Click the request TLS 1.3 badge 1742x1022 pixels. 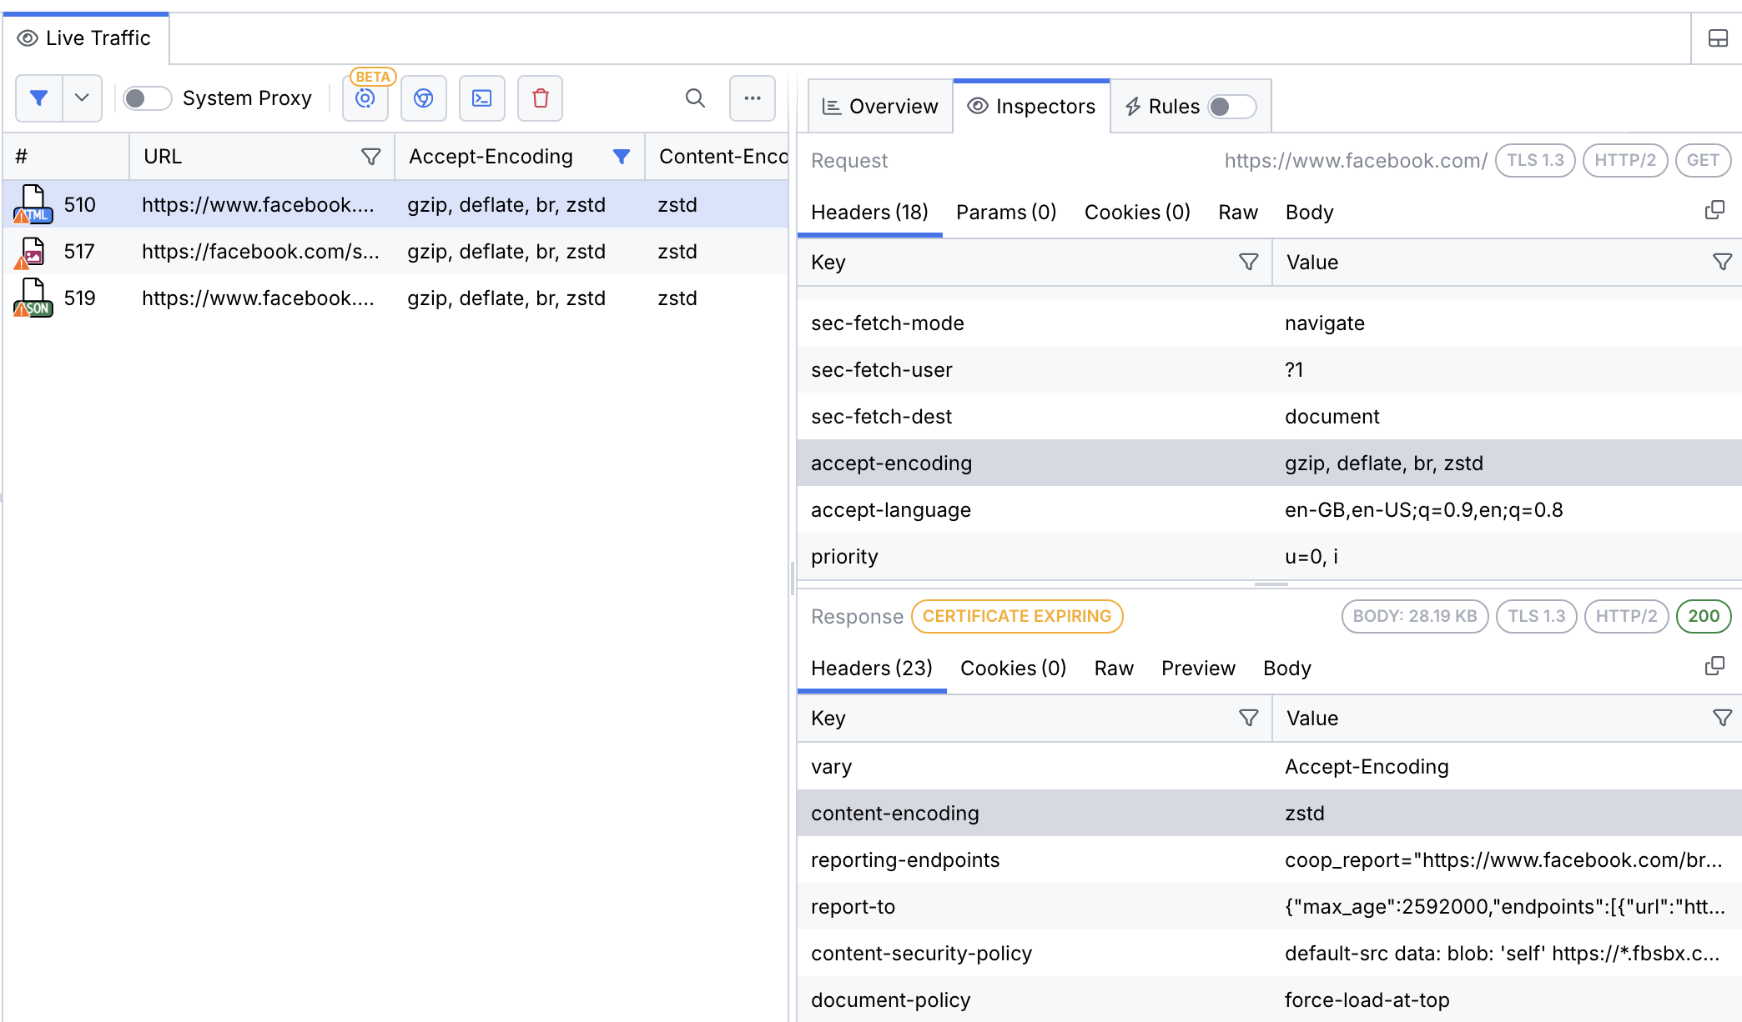pos(1535,160)
